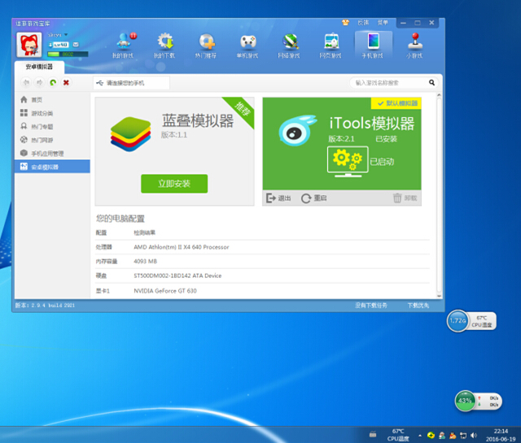Screen dimensions: 521x443
Task: Open iTools emulator gear settings icon
Action: tap(348, 161)
